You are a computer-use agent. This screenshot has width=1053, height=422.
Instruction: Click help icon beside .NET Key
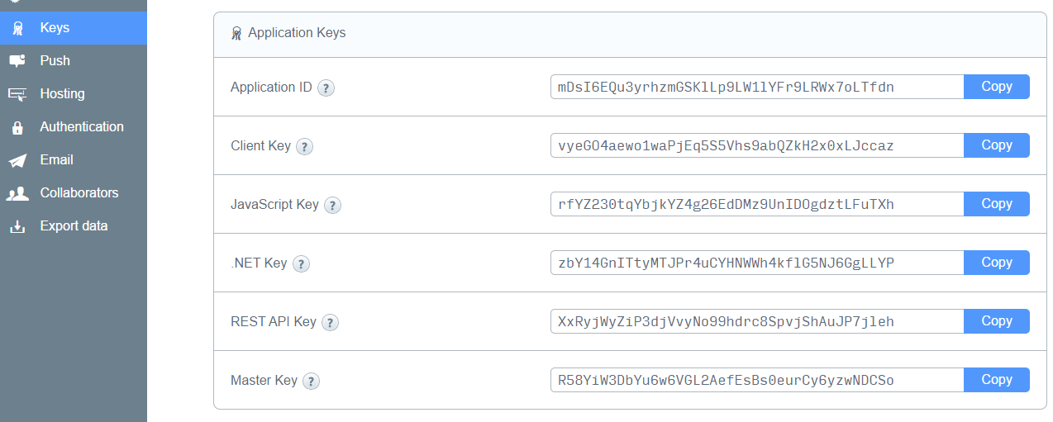(x=301, y=263)
